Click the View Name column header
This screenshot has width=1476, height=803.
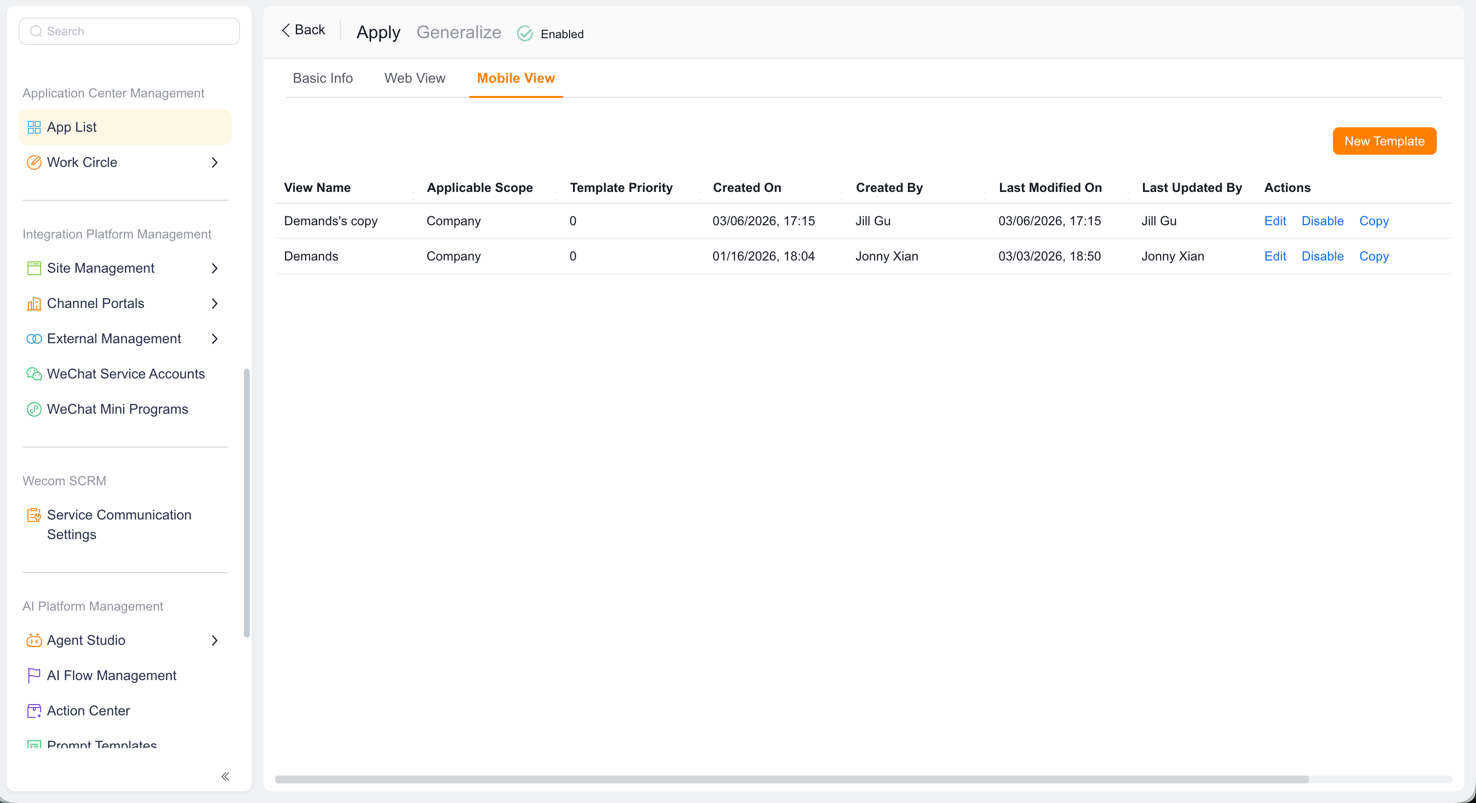(317, 188)
